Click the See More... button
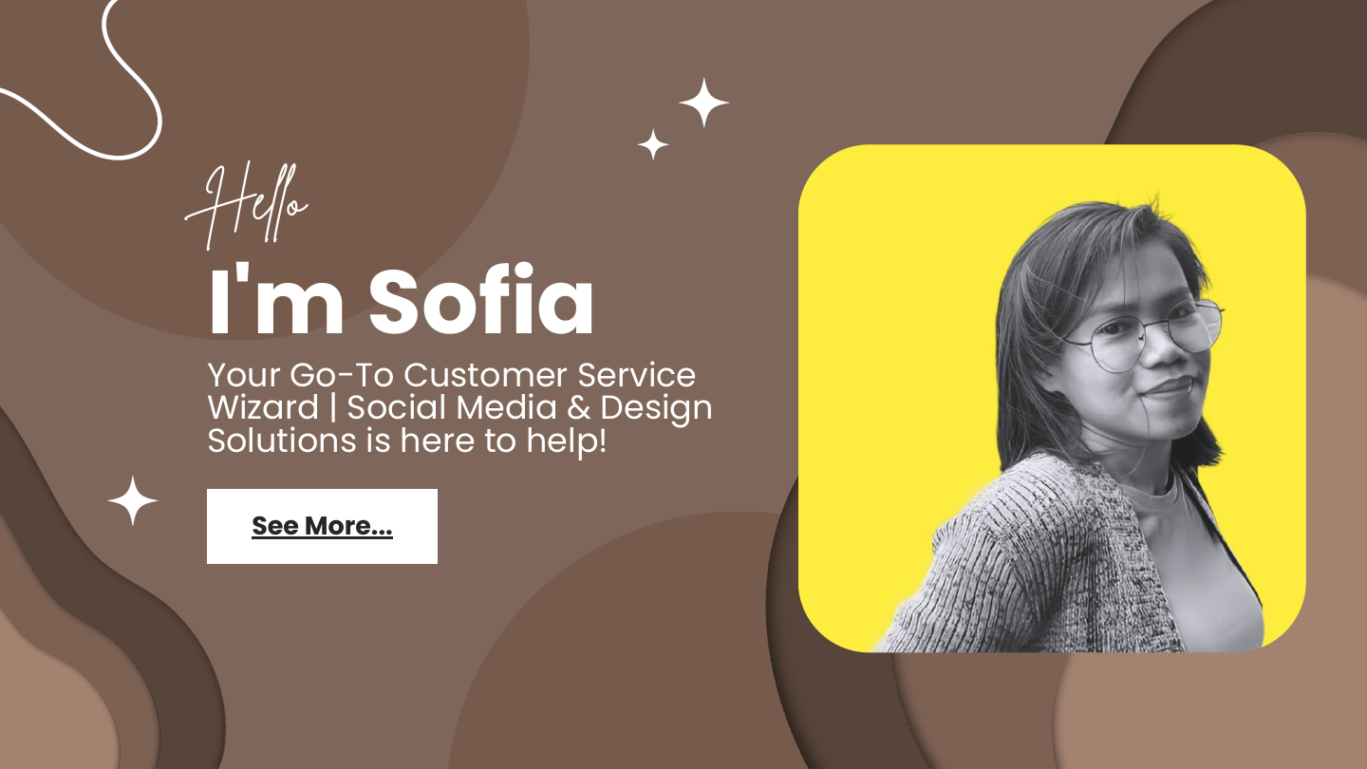 pyautogui.click(x=322, y=526)
